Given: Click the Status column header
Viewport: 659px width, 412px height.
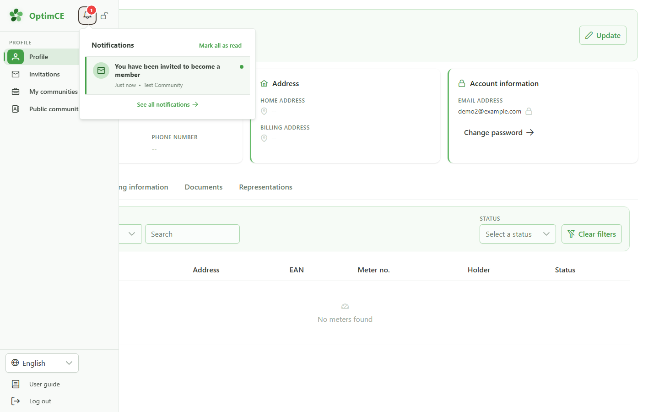Looking at the screenshot, I should pyautogui.click(x=565, y=270).
